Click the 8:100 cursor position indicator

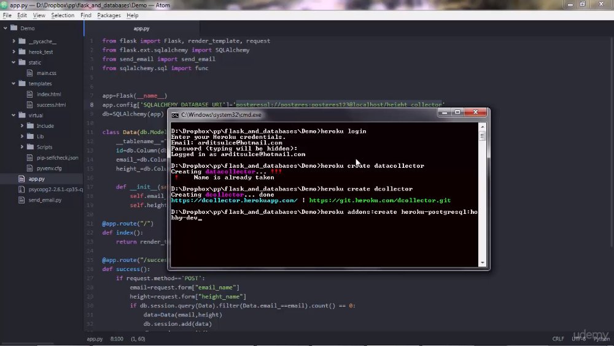tap(117, 339)
